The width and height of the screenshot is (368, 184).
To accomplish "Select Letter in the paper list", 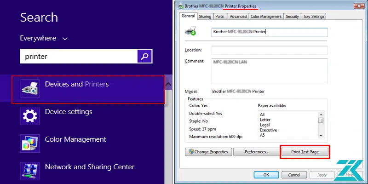I will pos(265,120).
